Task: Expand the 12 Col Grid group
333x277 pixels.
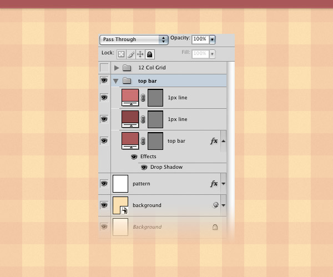Action: click(x=116, y=68)
